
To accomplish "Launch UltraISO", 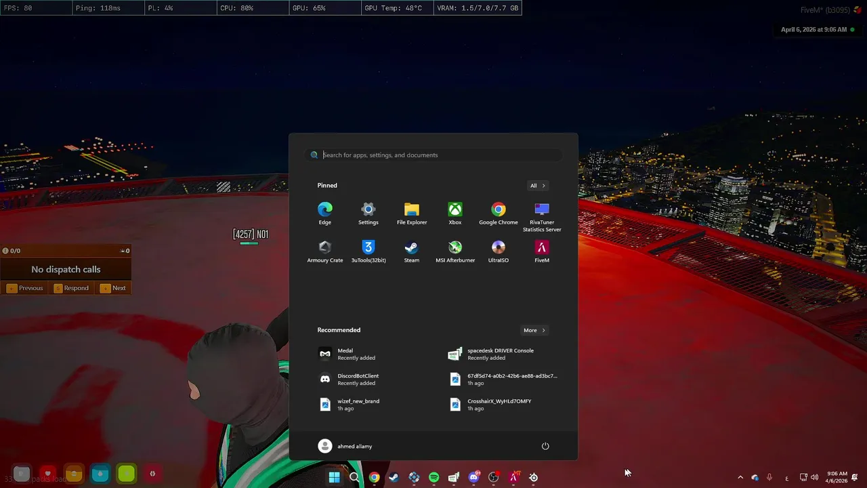I will point(499,251).
